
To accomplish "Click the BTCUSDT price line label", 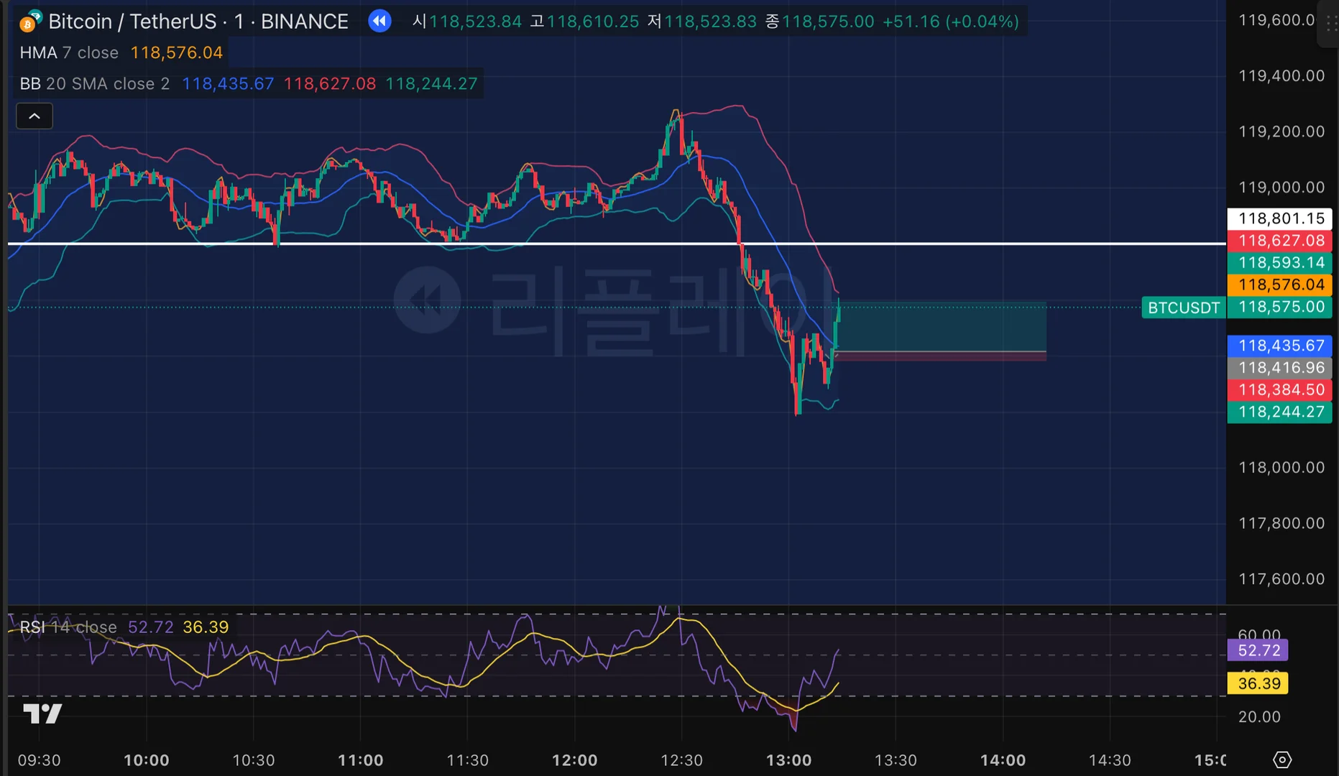I will tap(1183, 308).
